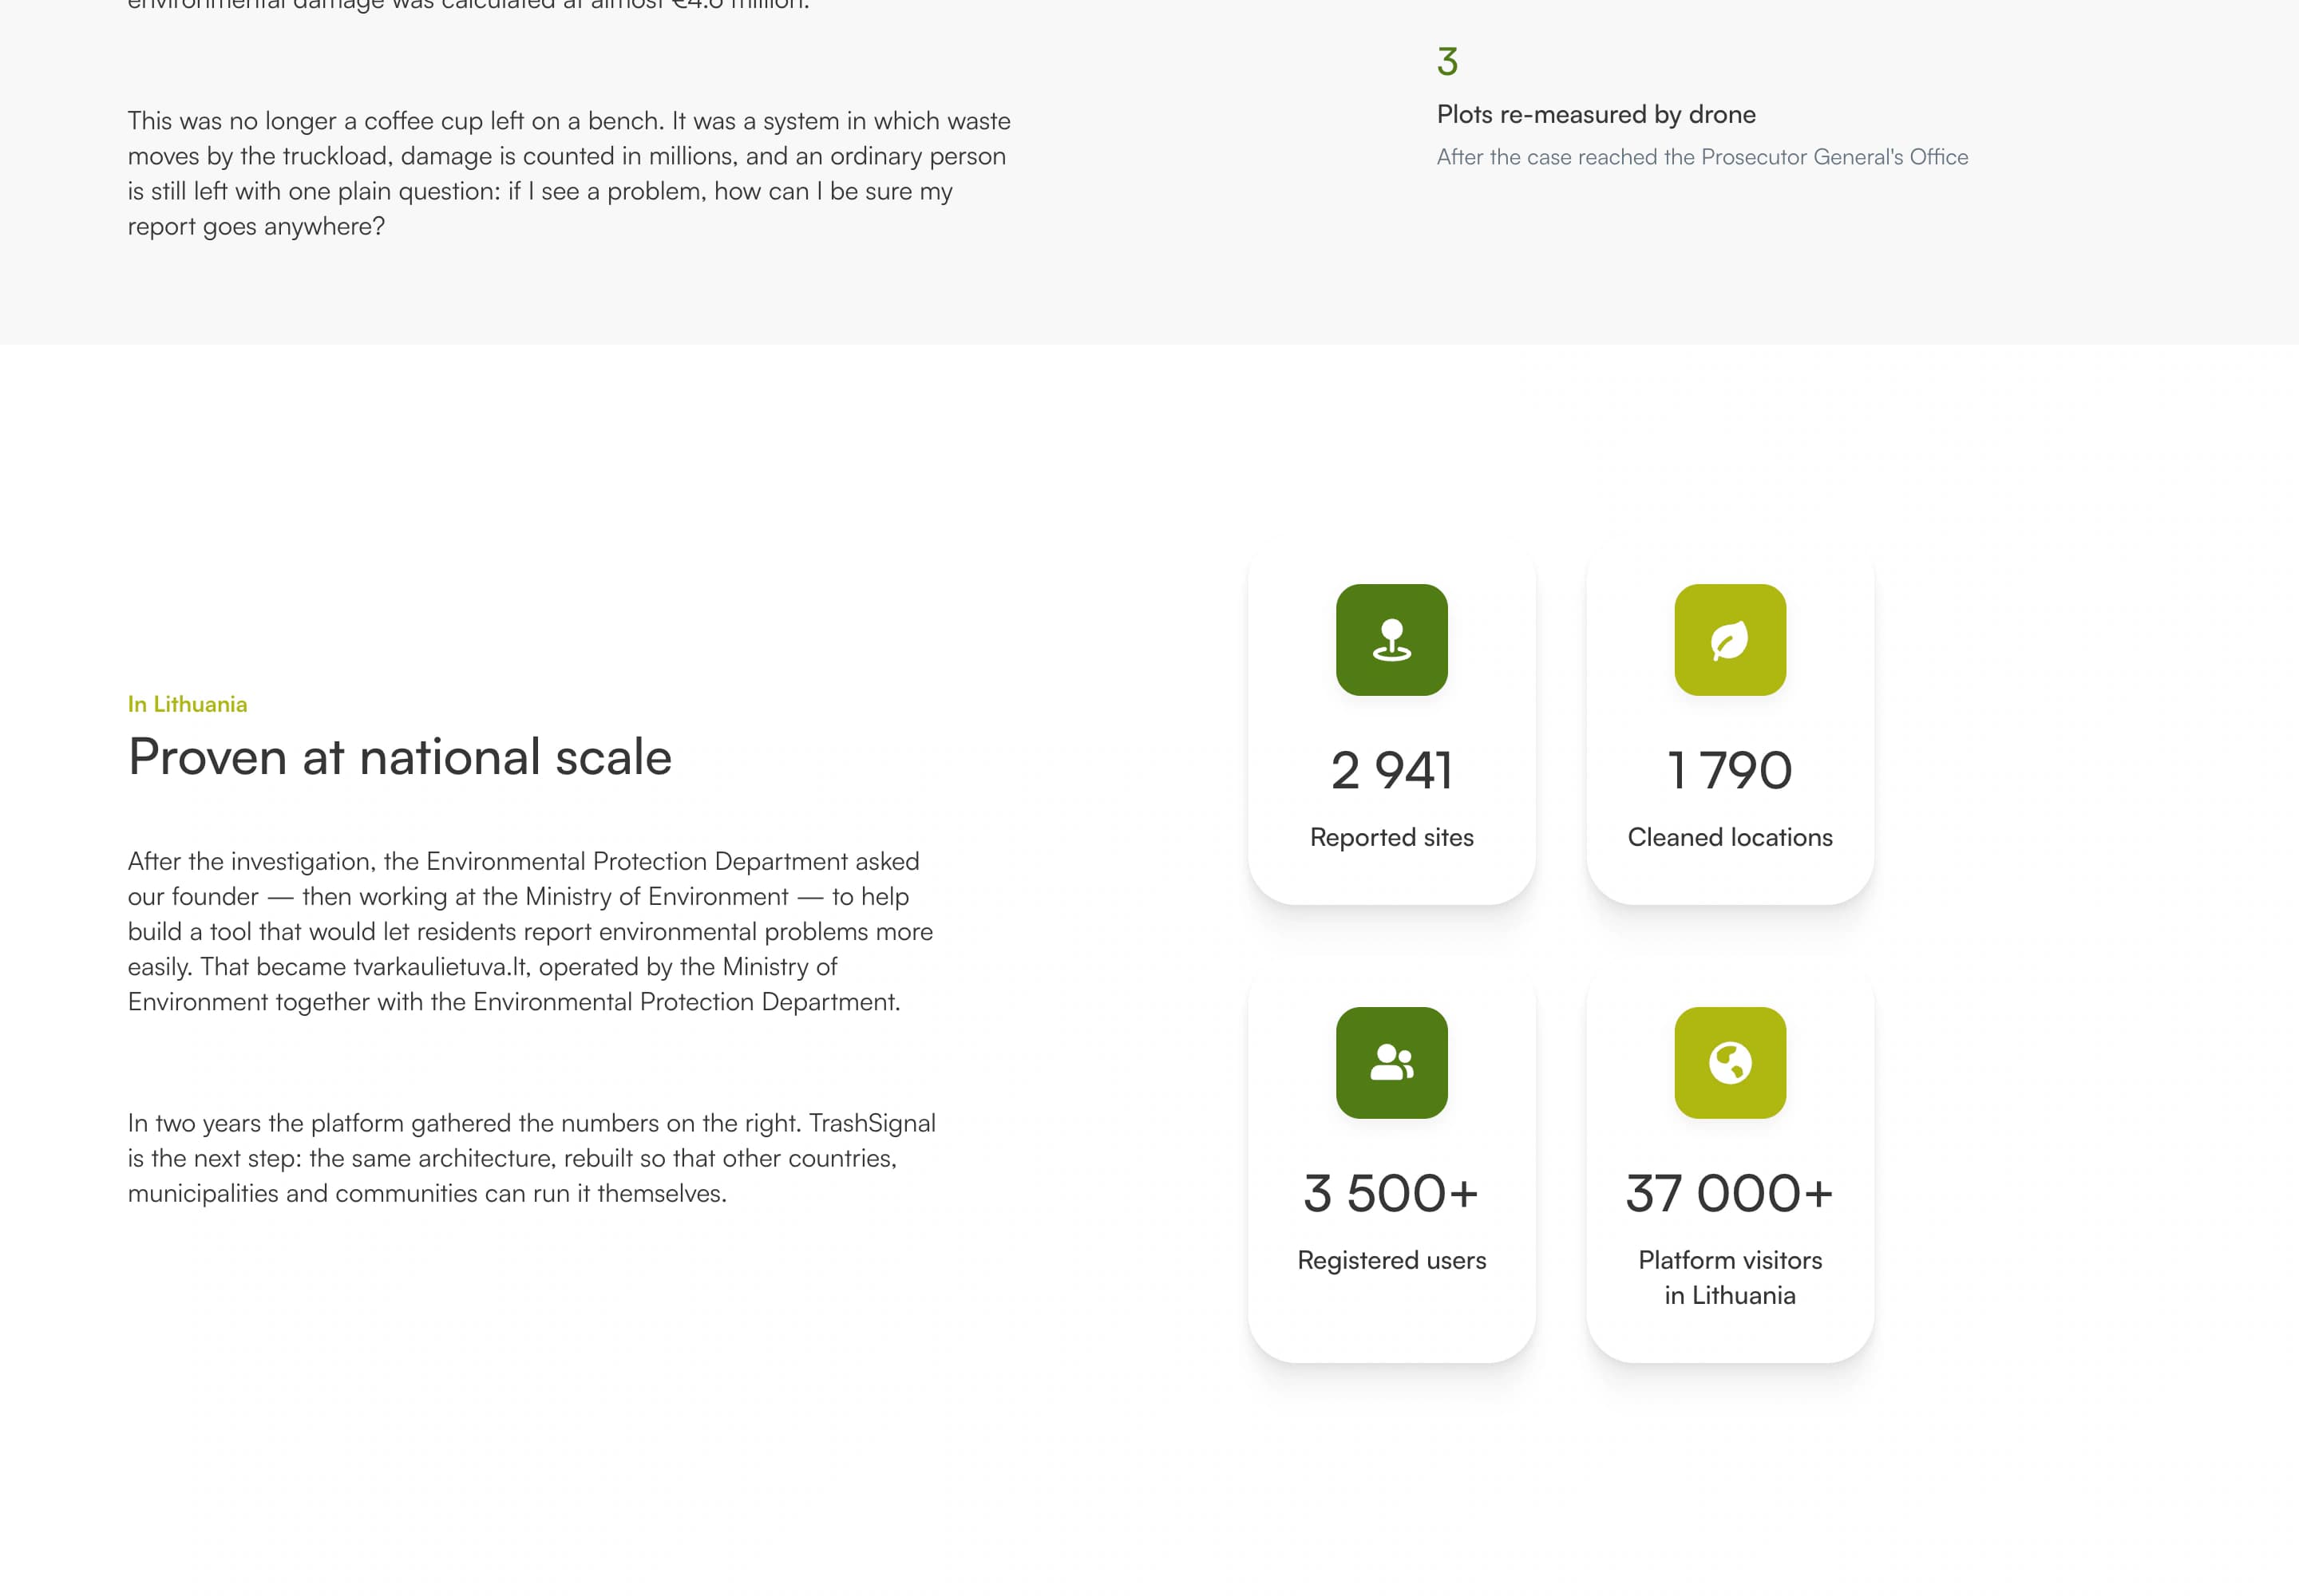Click the 37 000+ statistic number
The image size is (2299, 1596).
pyautogui.click(x=1730, y=1193)
